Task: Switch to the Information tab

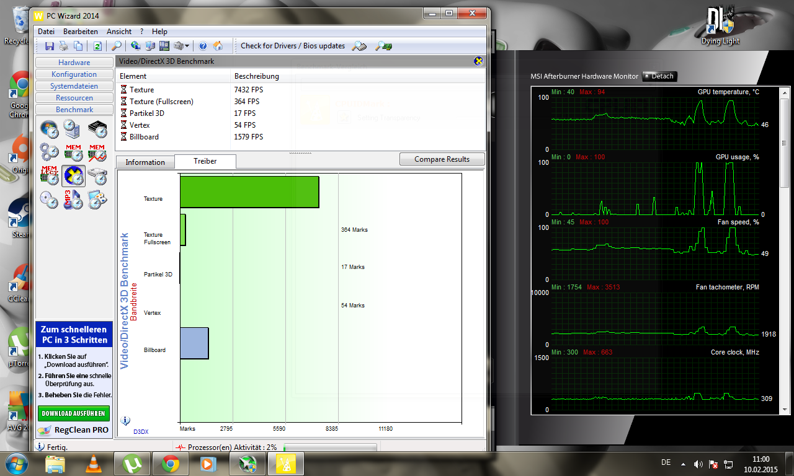Action: 145,162
